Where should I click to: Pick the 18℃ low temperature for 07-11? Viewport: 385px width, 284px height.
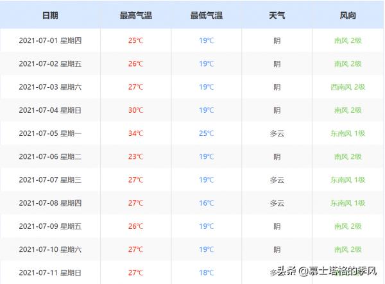[207, 272]
